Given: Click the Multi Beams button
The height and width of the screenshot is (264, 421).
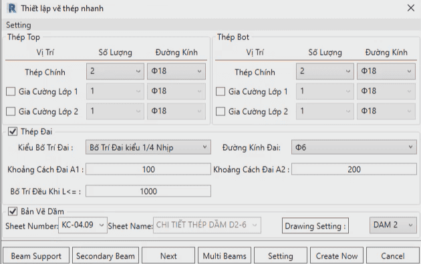Looking at the screenshot, I should [x=225, y=256].
